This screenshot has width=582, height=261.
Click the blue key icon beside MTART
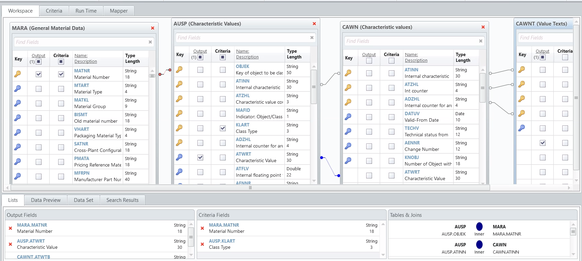18,88
